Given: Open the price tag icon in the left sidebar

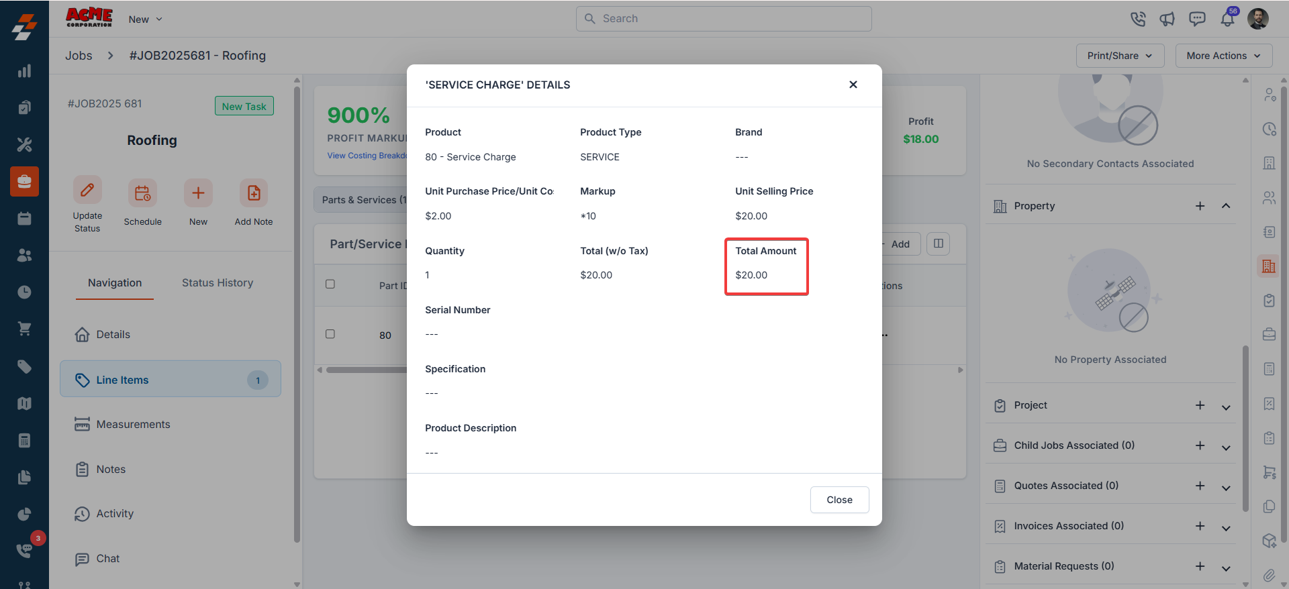Looking at the screenshot, I should pyautogui.click(x=24, y=366).
